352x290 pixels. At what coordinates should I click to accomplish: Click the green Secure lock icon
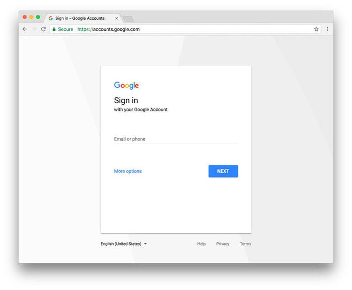pos(54,29)
